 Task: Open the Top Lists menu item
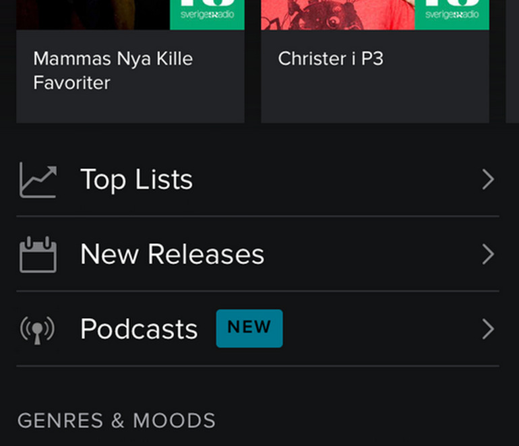[x=258, y=180]
